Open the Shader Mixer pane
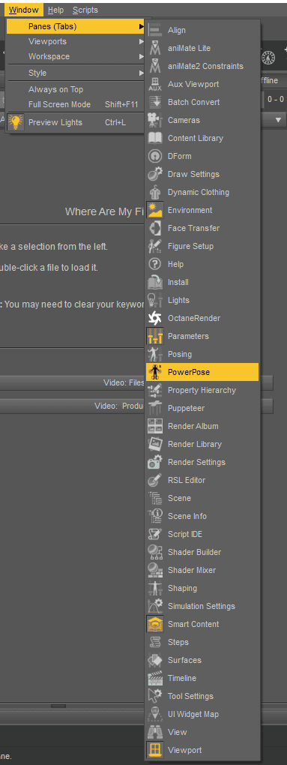 [x=202, y=570]
